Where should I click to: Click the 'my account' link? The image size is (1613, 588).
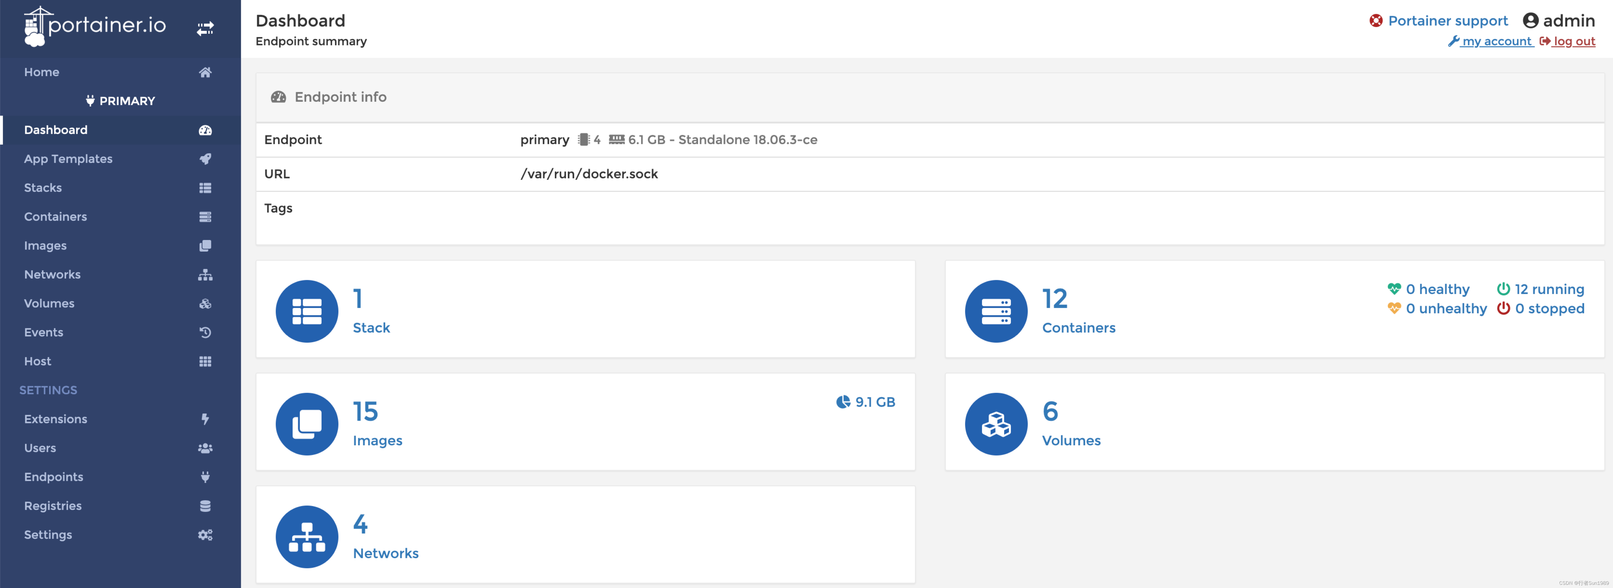(1495, 41)
